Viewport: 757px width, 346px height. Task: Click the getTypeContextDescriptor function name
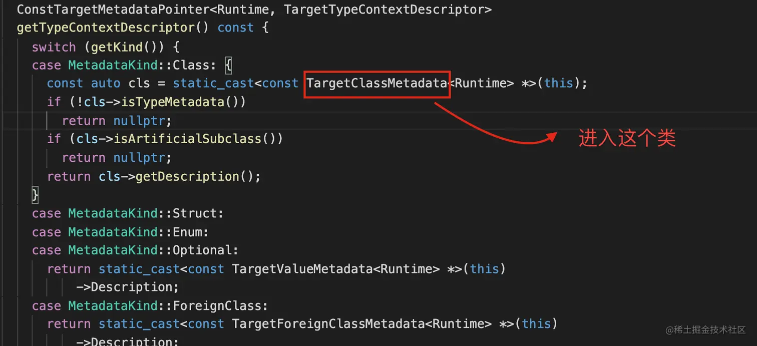(105, 28)
